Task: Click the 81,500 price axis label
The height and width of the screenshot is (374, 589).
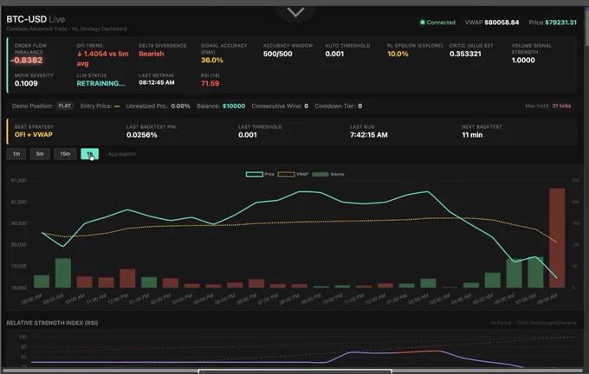Action: tap(19, 181)
